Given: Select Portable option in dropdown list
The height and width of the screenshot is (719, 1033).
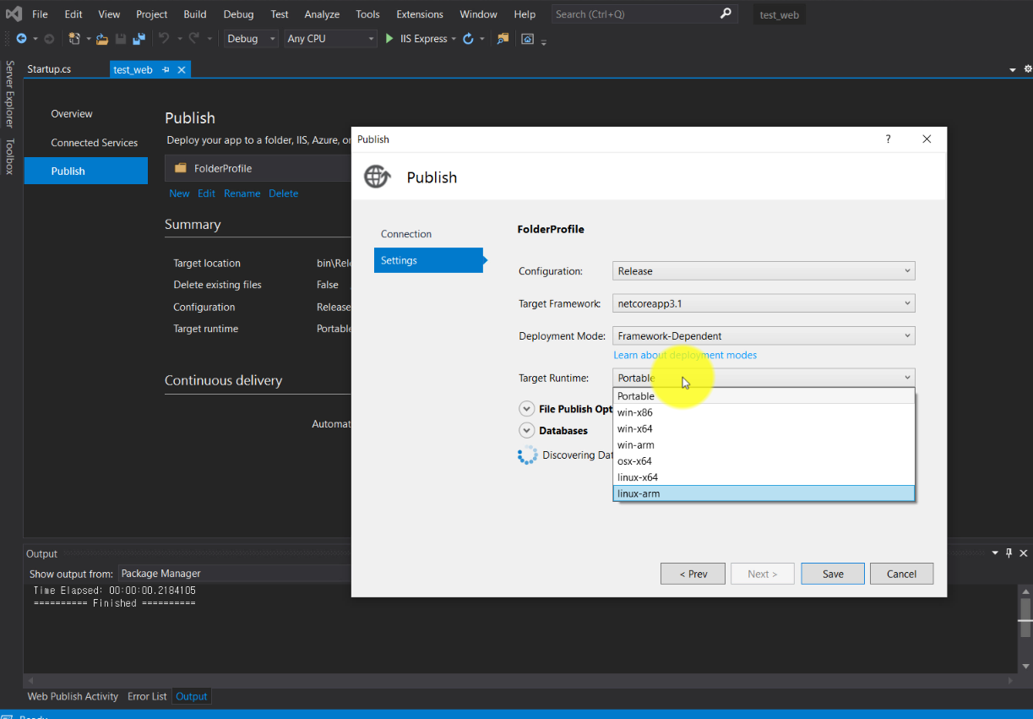Looking at the screenshot, I should (764, 396).
